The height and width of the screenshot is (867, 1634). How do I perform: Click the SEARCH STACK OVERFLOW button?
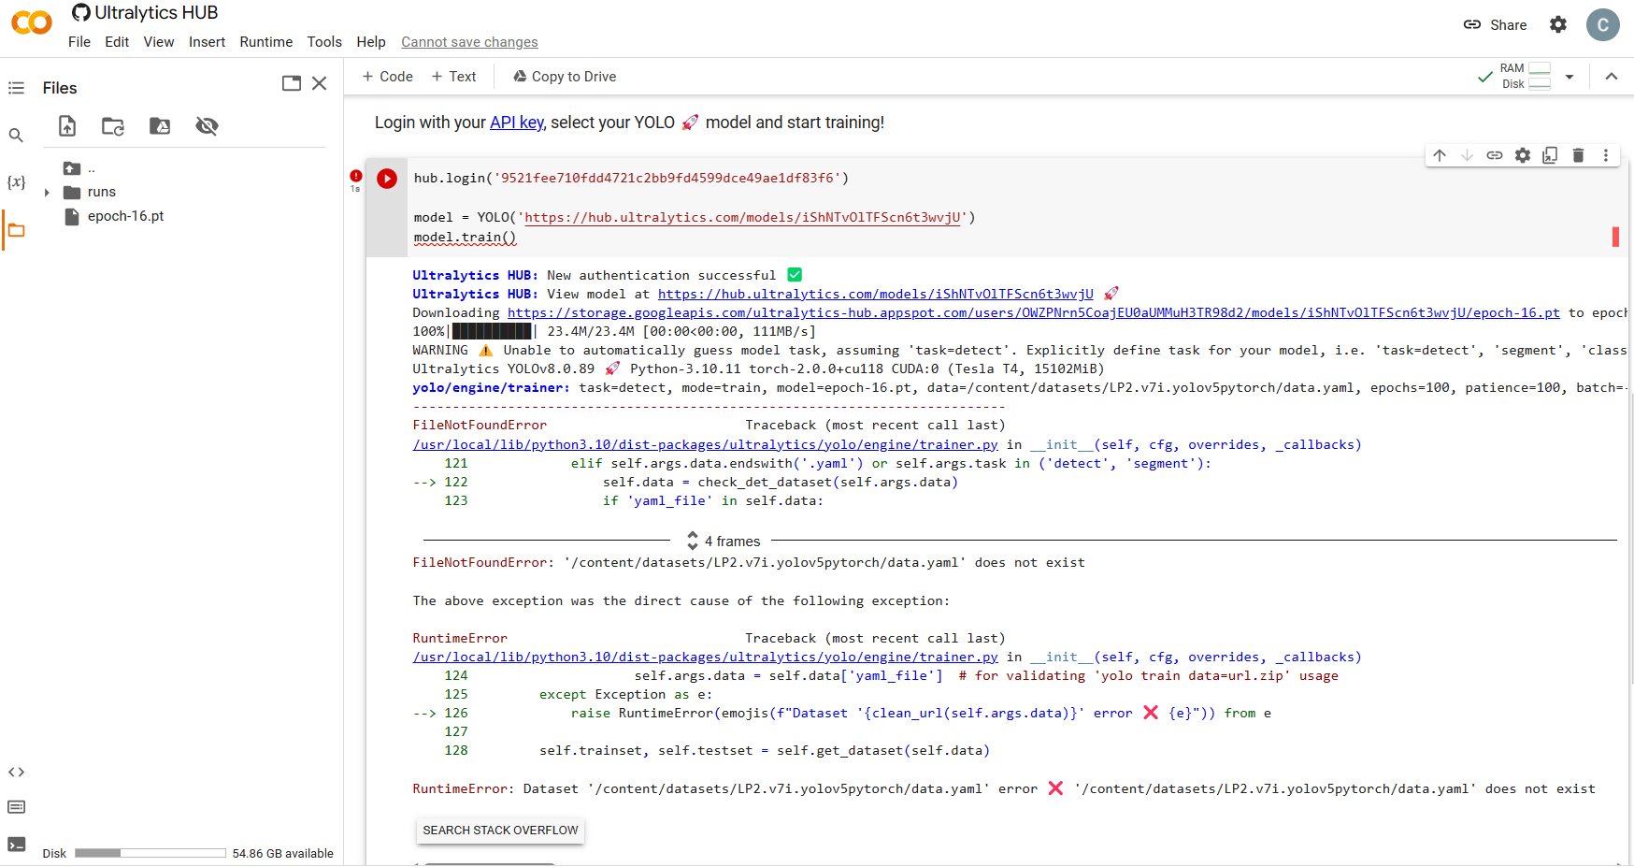[x=499, y=831]
